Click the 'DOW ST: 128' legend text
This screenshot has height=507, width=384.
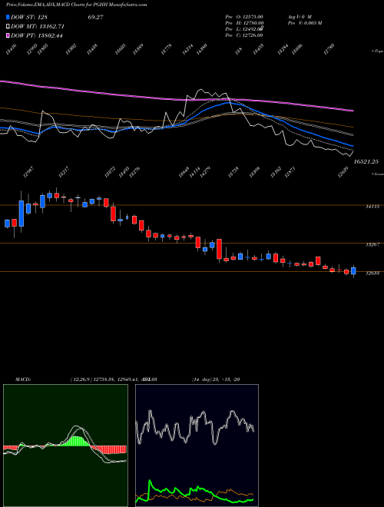[x=28, y=17]
